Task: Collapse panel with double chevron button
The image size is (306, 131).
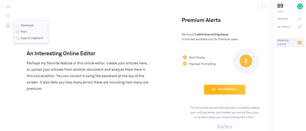Action: point(261,6)
